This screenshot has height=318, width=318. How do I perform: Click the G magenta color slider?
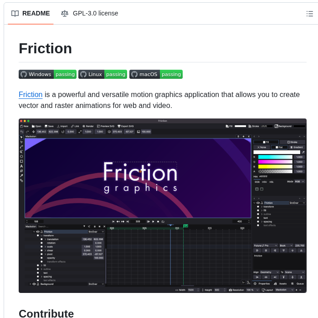tap(275, 162)
